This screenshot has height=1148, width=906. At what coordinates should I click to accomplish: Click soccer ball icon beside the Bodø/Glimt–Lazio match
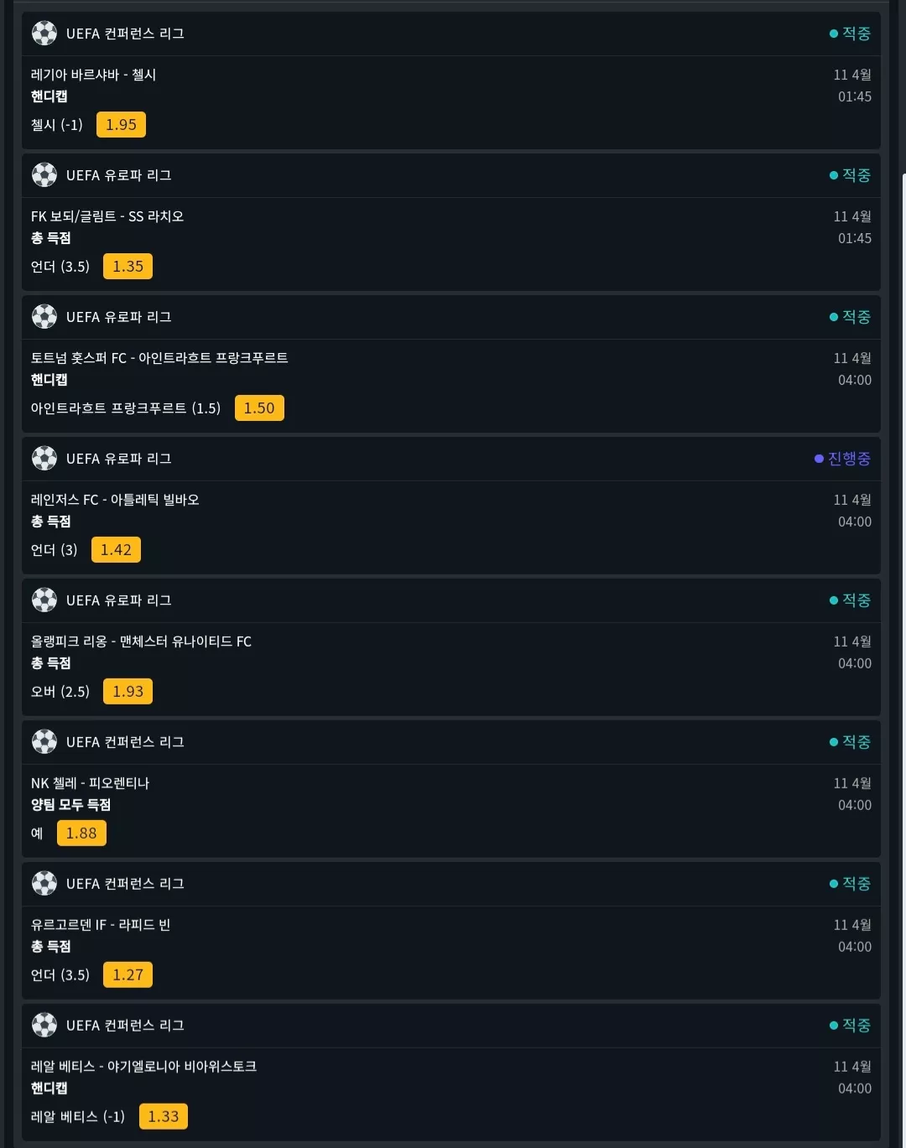[44, 175]
